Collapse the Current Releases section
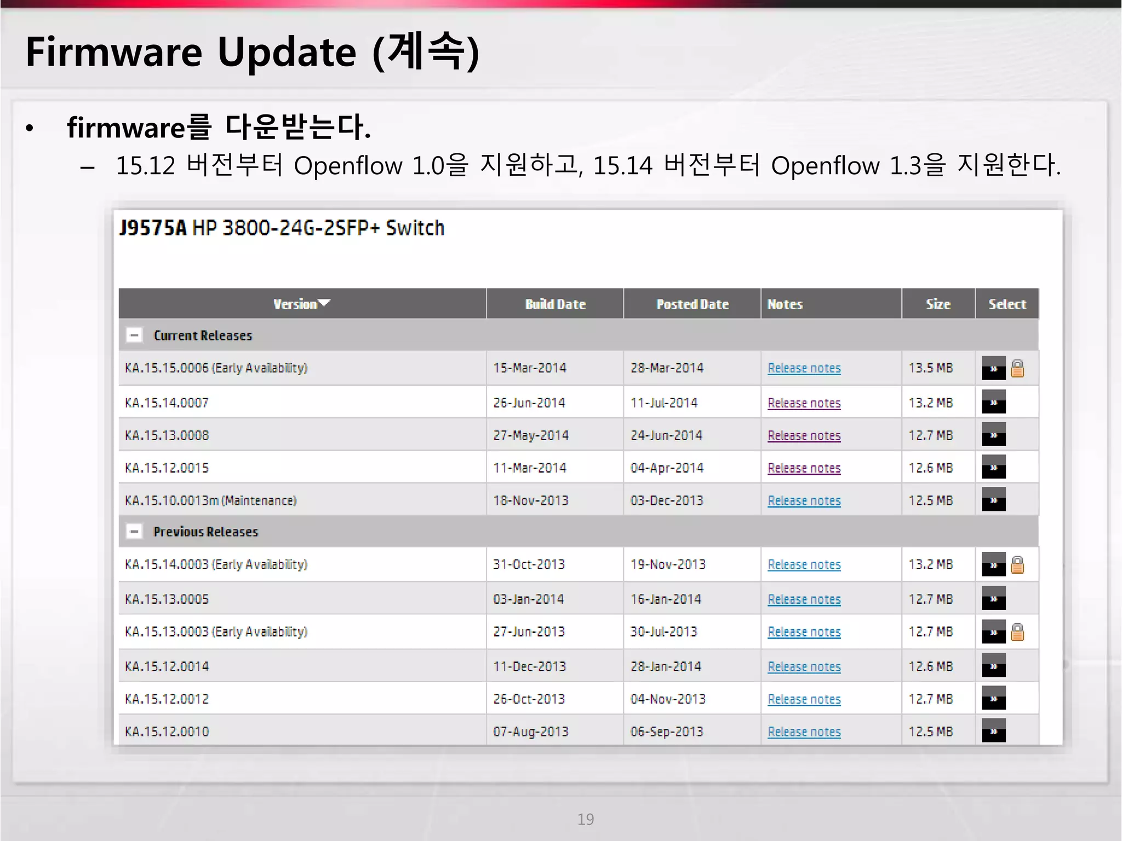This screenshot has height=841, width=1122. point(134,335)
